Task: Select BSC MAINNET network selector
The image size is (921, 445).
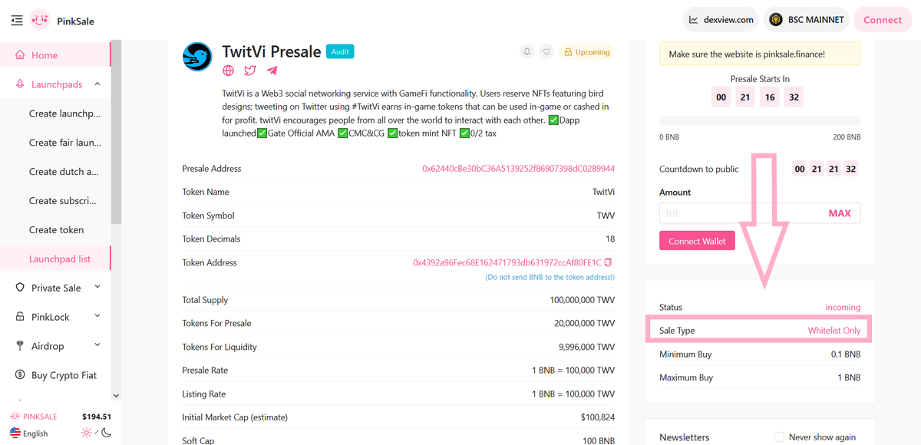Action: 807,20
